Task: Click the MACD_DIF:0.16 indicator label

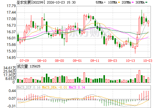Action: pyautogui.click(x=29, y=87)
